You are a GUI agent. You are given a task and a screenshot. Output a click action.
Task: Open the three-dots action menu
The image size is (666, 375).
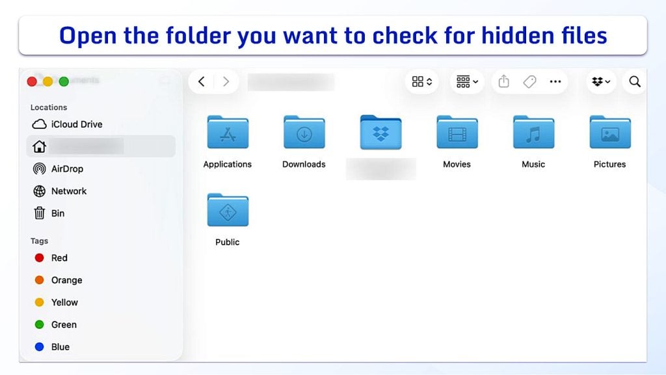click(555, 81)
